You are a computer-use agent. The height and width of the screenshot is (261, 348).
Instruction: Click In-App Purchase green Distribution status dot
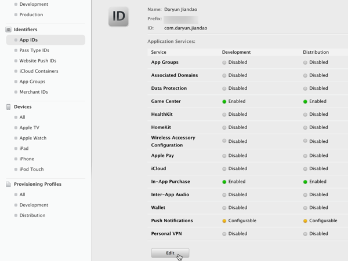306,182
